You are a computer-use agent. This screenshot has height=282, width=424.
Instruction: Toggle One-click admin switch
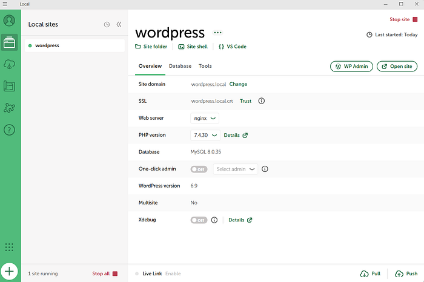199,169
